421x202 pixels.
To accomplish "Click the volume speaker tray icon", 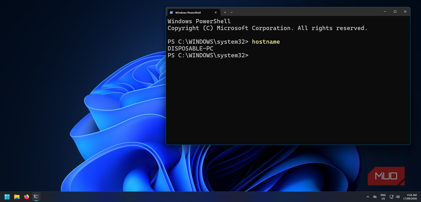I will pyautogui.click(x=398, y=197).
